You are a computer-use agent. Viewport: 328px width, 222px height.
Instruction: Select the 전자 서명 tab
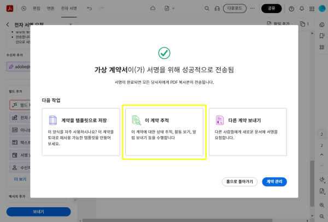click(69, 8)
